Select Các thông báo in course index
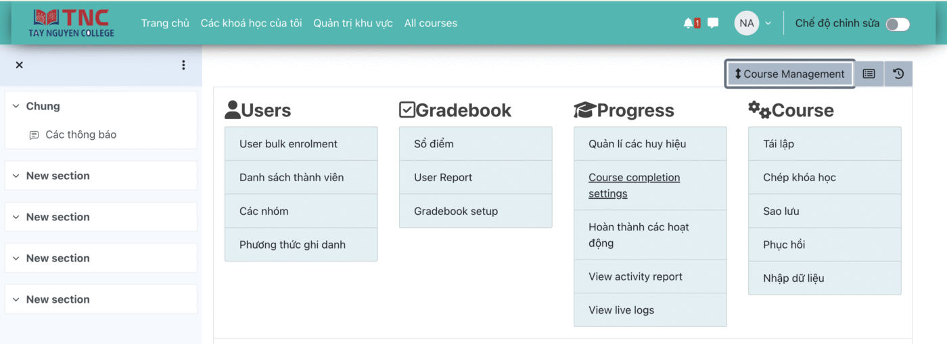This screenshot has height=344, width=947. tap(80, 134)
